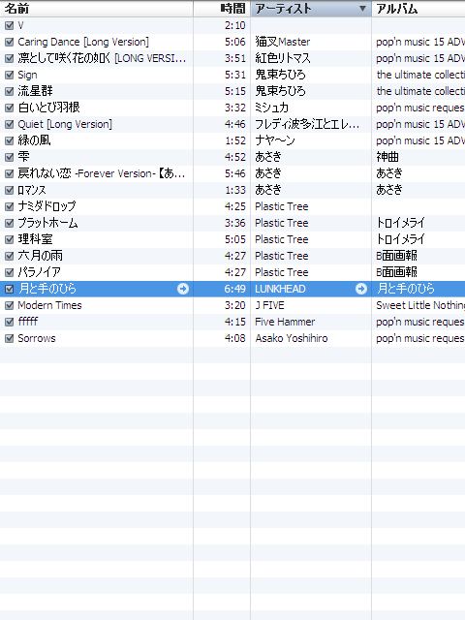The image size is (465, 620).
Task: Toggle the checkbox for パラノイア
Action: click(x=9, y=273)
